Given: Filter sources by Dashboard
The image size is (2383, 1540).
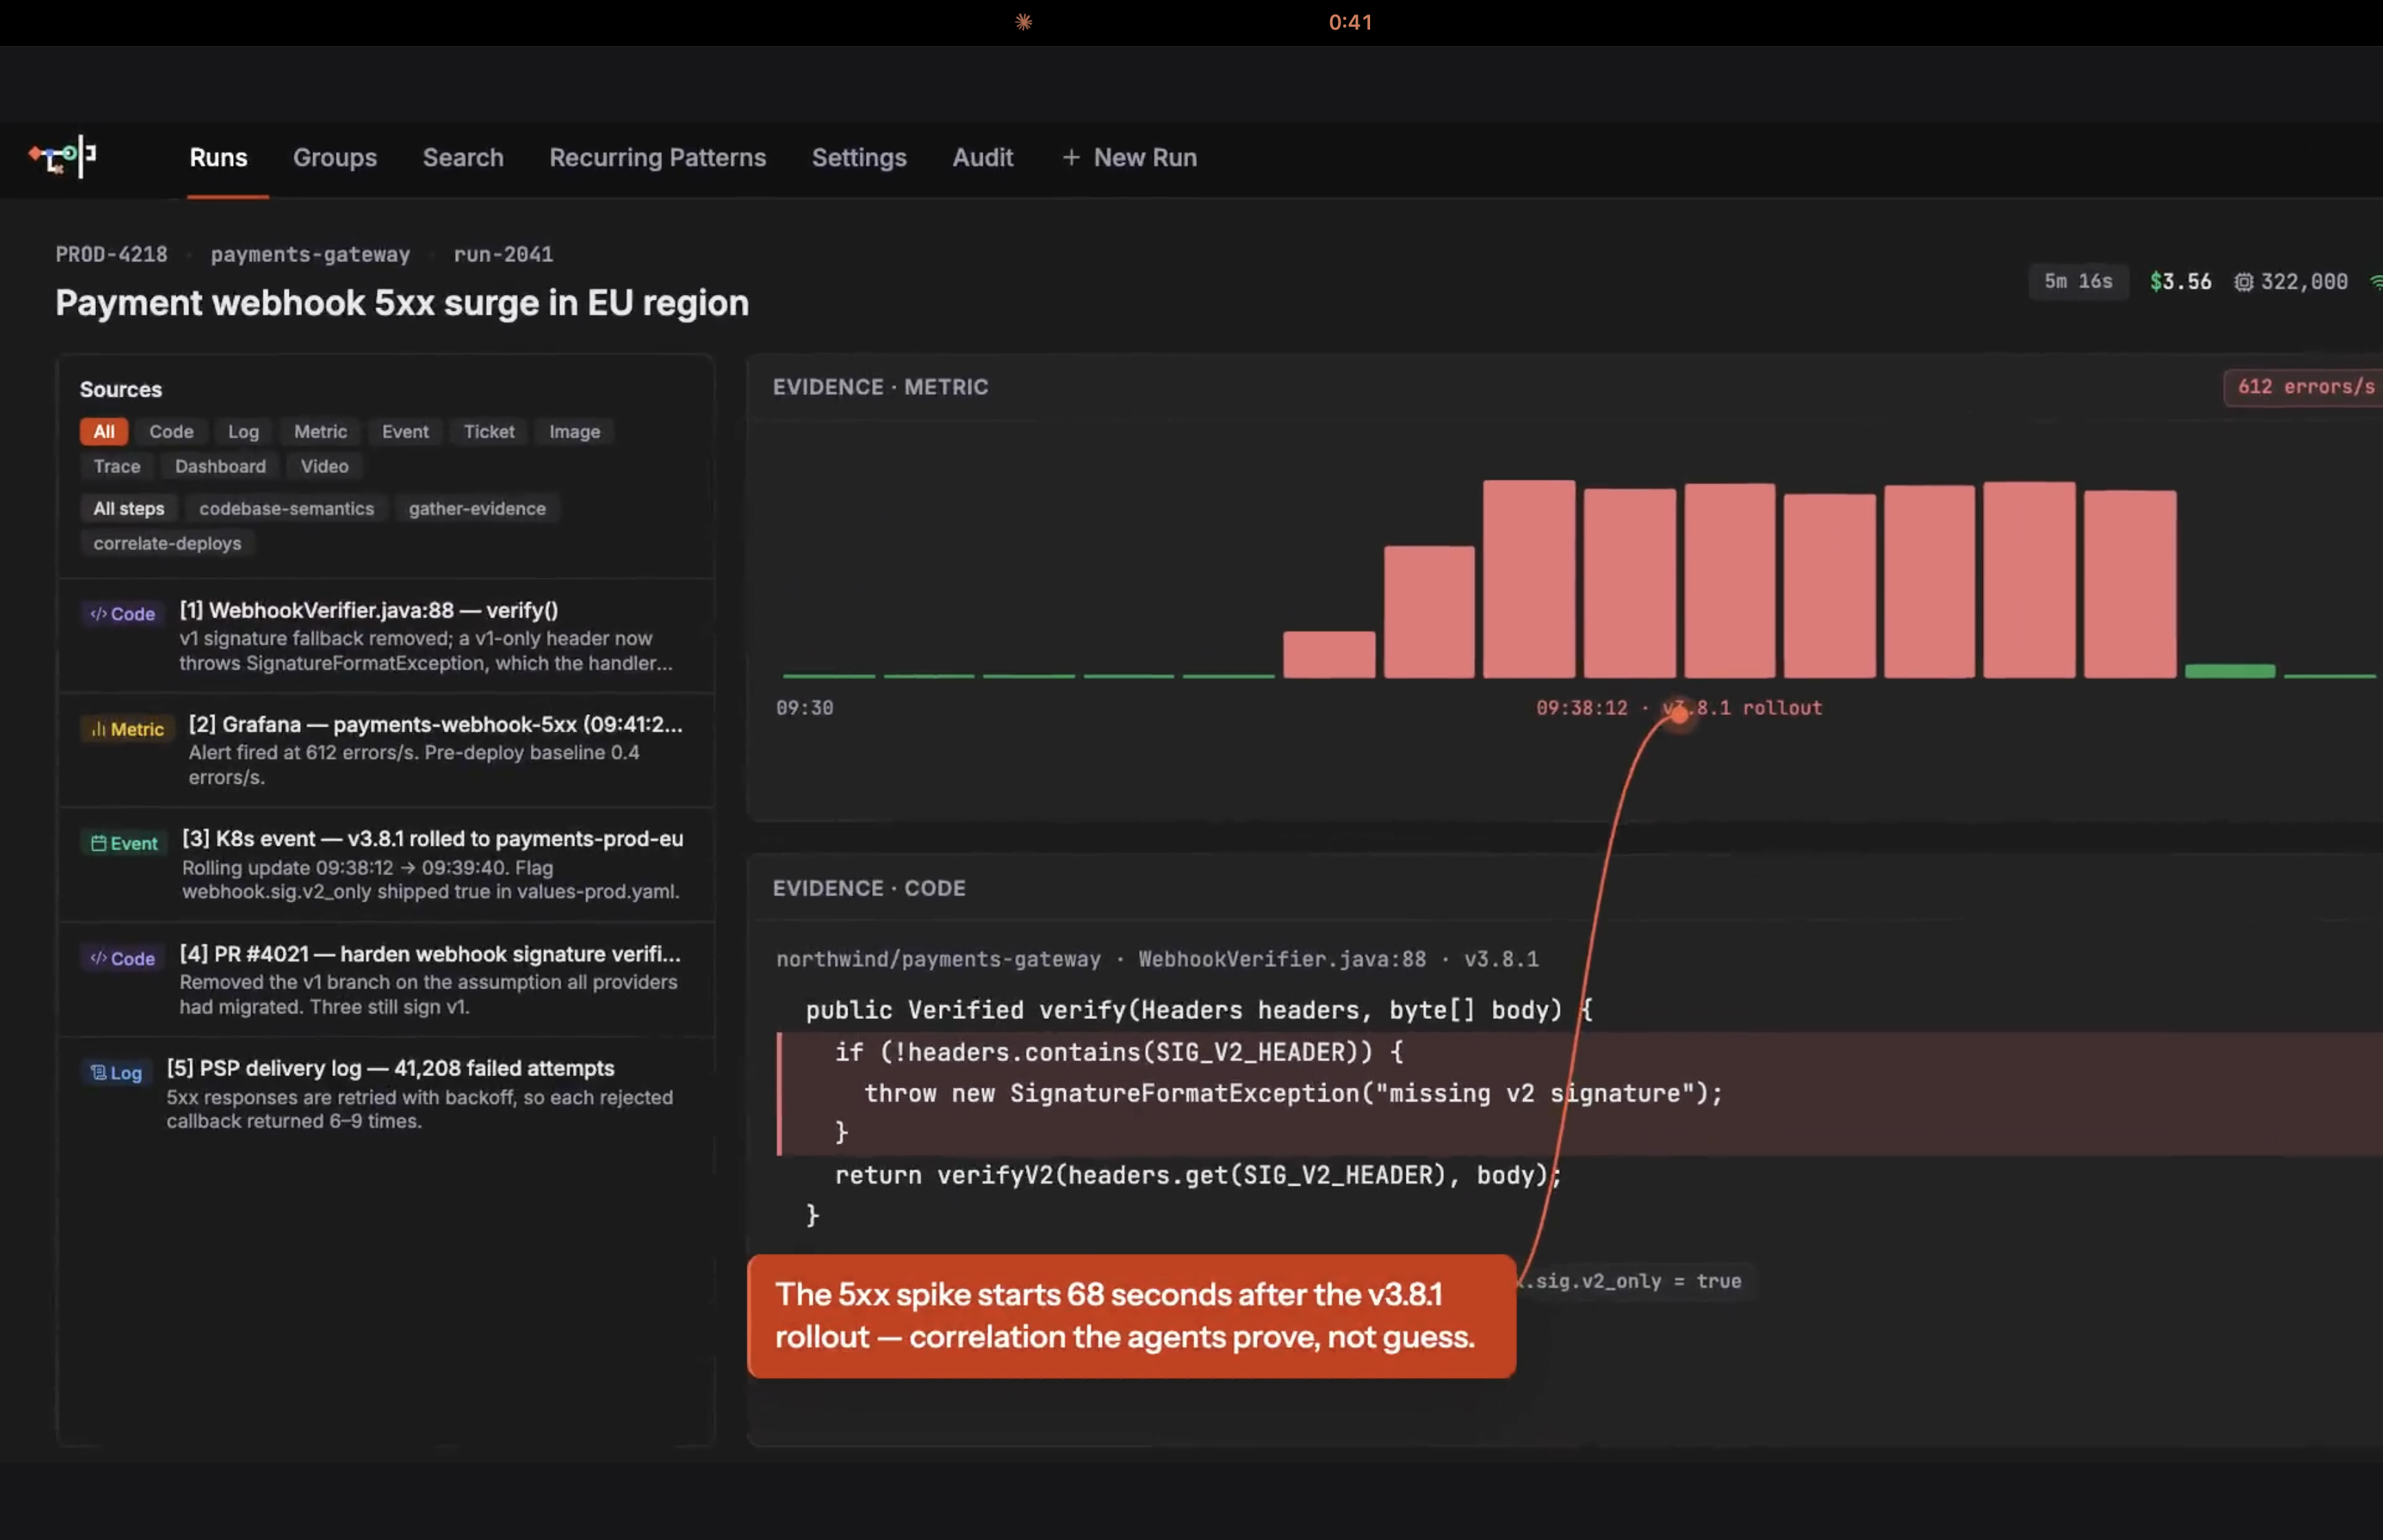Looking at the screenshot, I should (220, 466).
